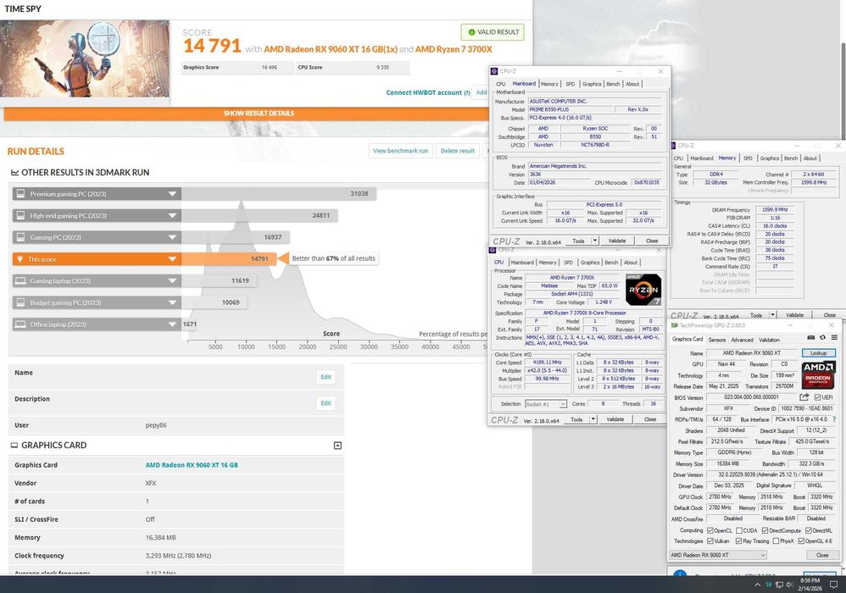
Task: Toggle Vulkan checkbox
Action: tap(710, 540)
